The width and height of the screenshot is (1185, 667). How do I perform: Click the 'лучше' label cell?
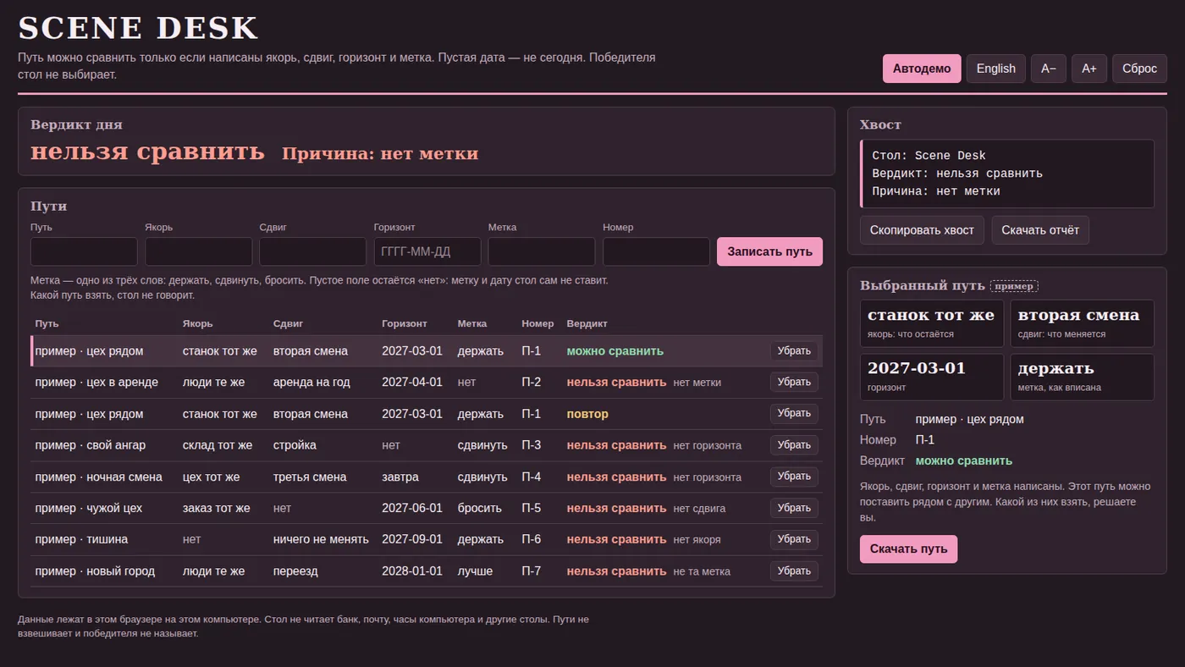pos(475,571)
